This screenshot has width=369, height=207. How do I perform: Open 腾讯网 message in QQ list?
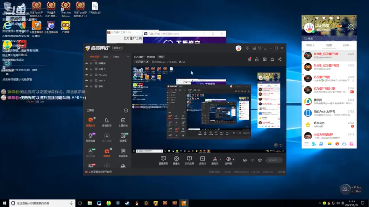(329, 102)
